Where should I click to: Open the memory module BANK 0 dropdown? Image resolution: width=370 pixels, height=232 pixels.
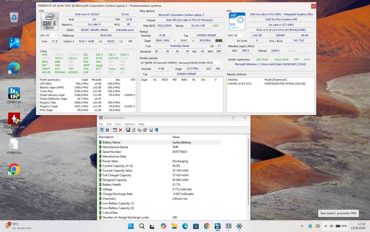[x=181, y=63]
